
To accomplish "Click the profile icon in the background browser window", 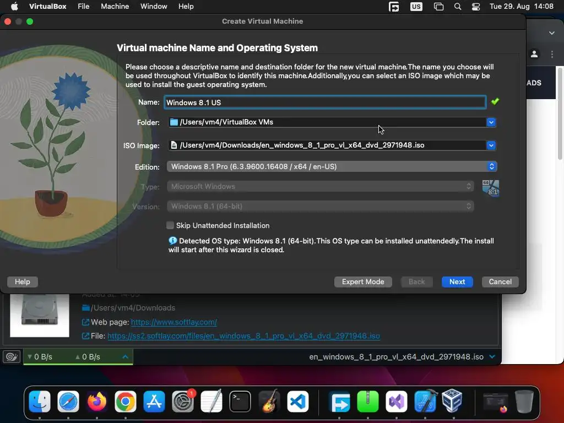I will pos(534,55).
